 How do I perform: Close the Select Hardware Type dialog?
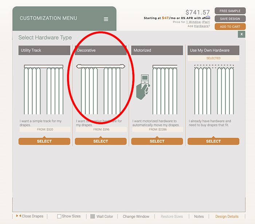[241, 34]
